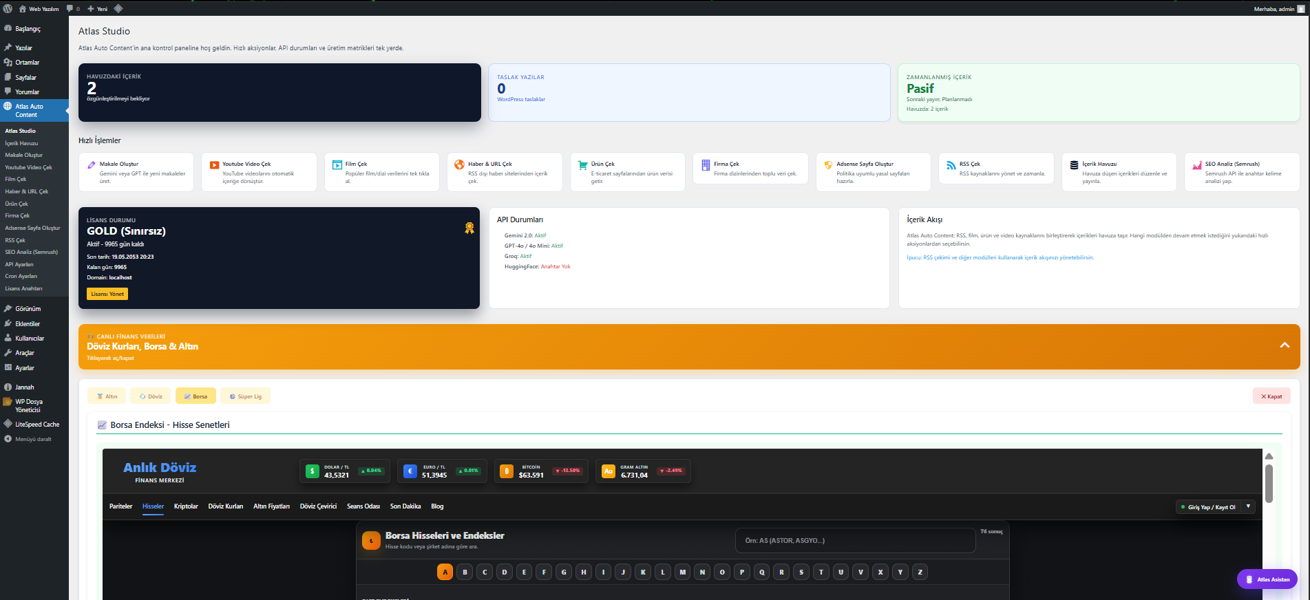Click the finance frame scroll-up arrow
Screen dimensions: 1310x600
(1269, 456)
